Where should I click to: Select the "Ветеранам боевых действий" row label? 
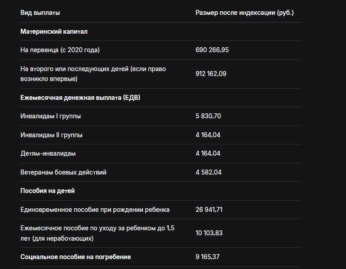coord(63,172)
